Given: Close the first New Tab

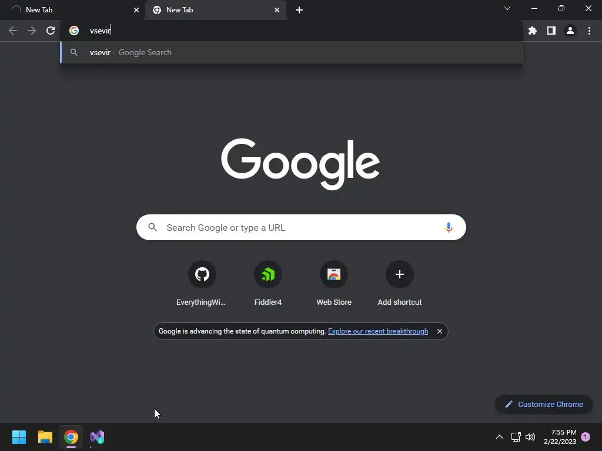Looking at the screenshot, I should (x=136, y=10).
